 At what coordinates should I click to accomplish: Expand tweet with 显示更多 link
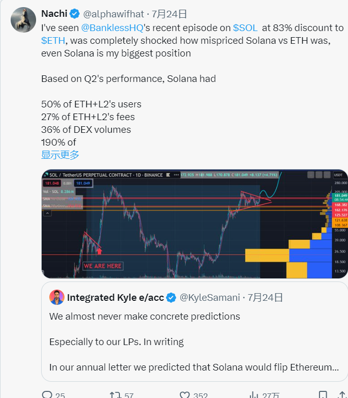click(60, 155)
